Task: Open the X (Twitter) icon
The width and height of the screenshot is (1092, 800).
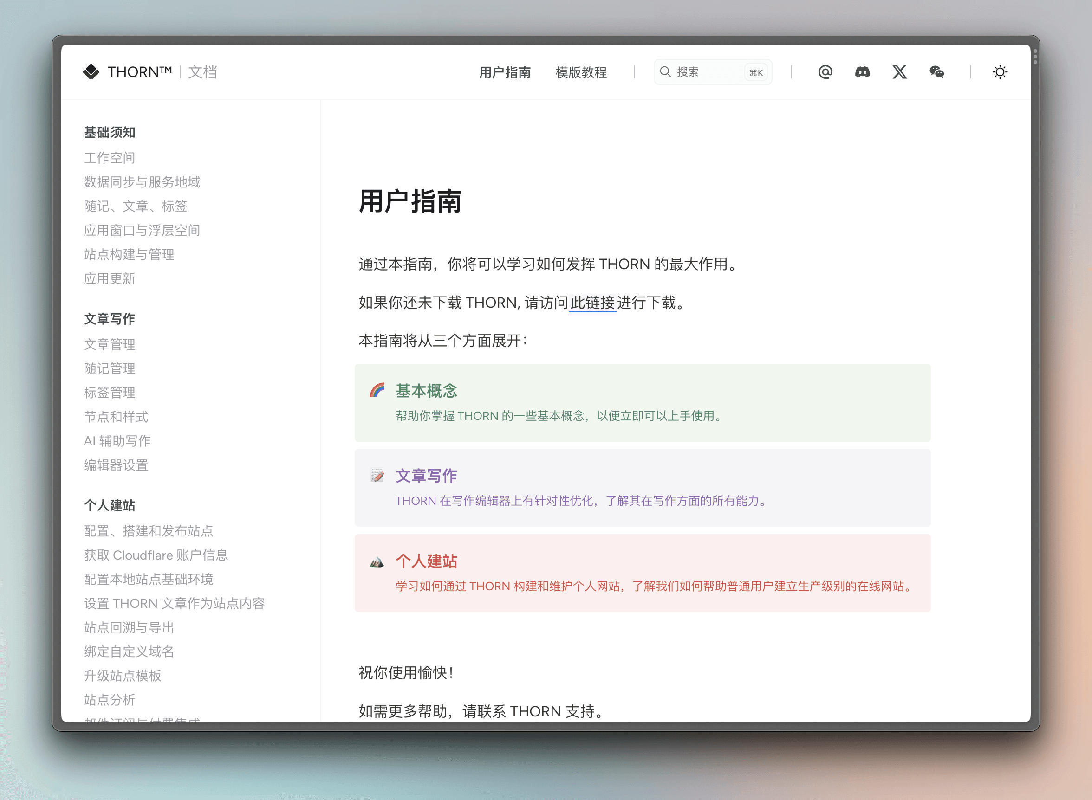Action: click(900, 72)
